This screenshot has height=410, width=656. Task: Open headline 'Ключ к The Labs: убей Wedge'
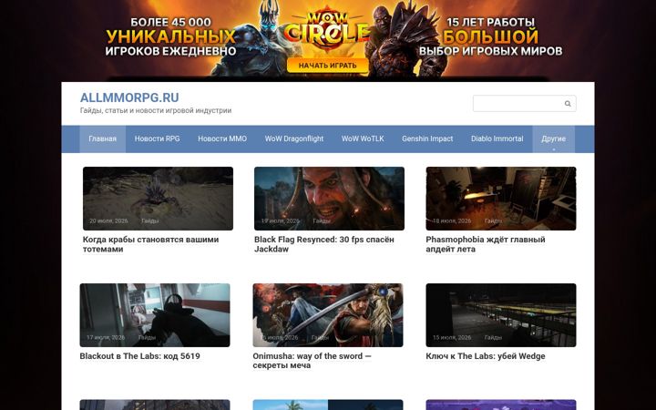pyautogui.click(x=486, y=356)
